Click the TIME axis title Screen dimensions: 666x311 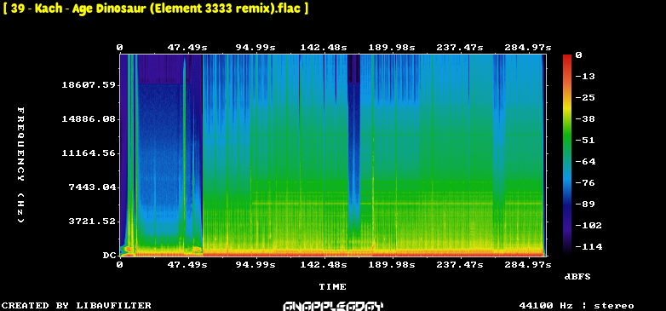point(333,287)
